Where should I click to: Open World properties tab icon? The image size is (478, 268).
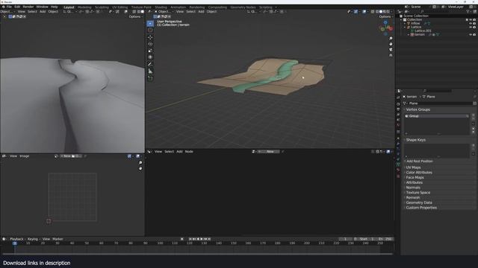(x=398, y=125)
